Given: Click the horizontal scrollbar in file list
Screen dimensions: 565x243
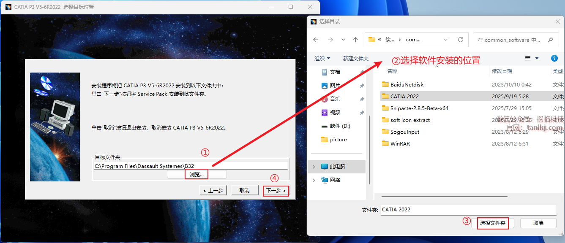Looking at the screenshot, I should tap(445, 196).
